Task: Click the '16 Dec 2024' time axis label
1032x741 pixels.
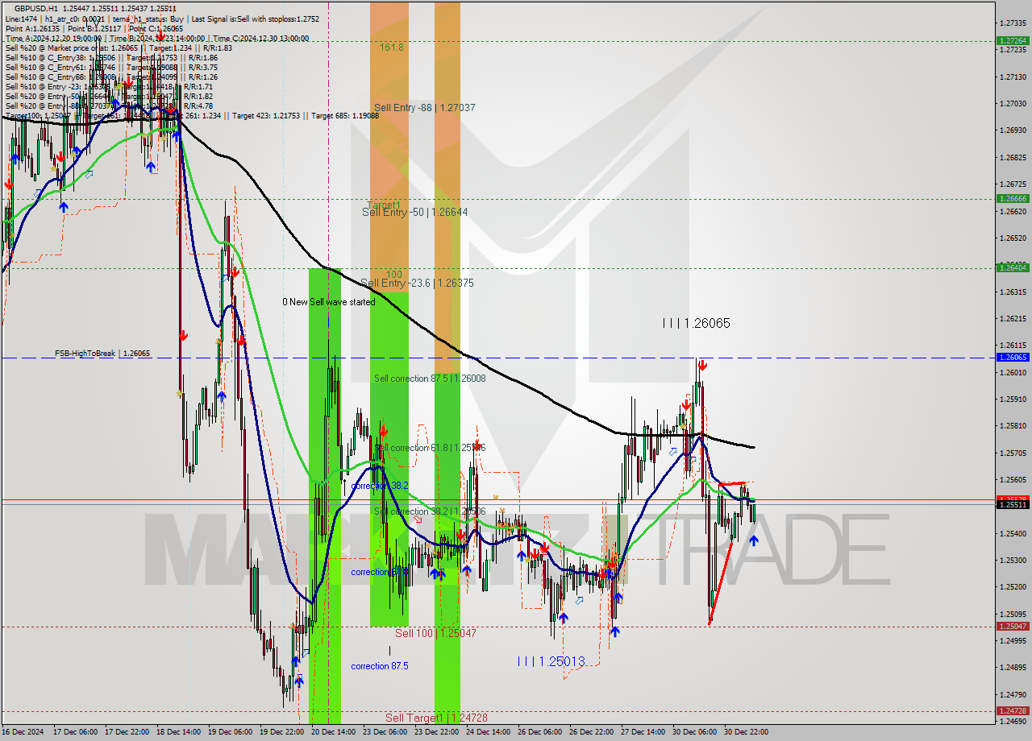Action: [23, 732]
